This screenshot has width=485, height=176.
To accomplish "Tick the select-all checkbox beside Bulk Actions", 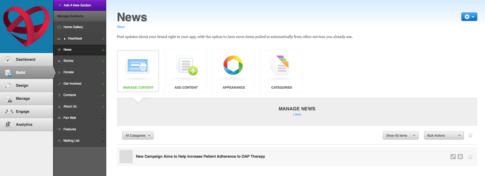I will pyautogui.click(x=470, y=135).
